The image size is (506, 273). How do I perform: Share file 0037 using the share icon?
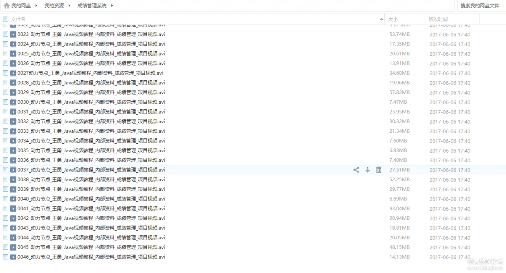[x=356, y=170]
